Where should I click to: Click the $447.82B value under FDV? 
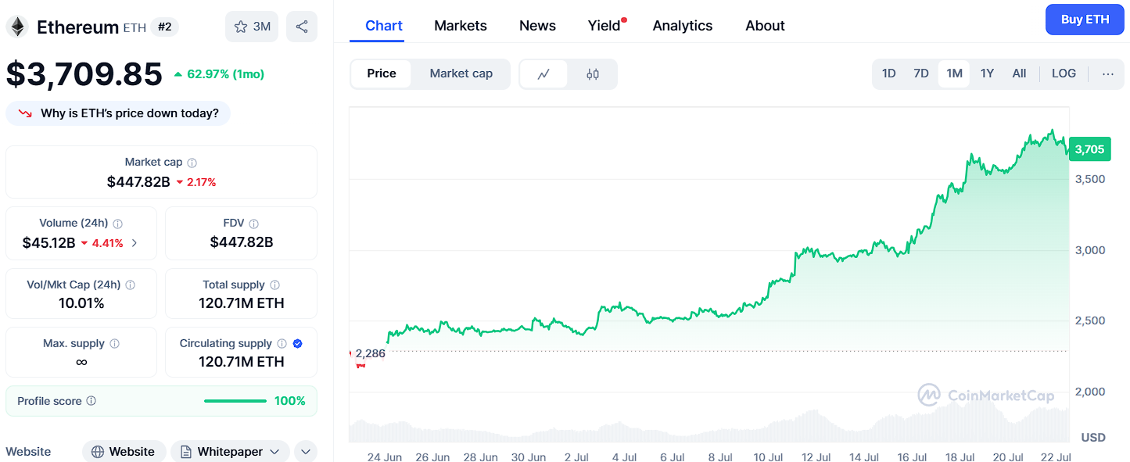click(x=242, y=242)
